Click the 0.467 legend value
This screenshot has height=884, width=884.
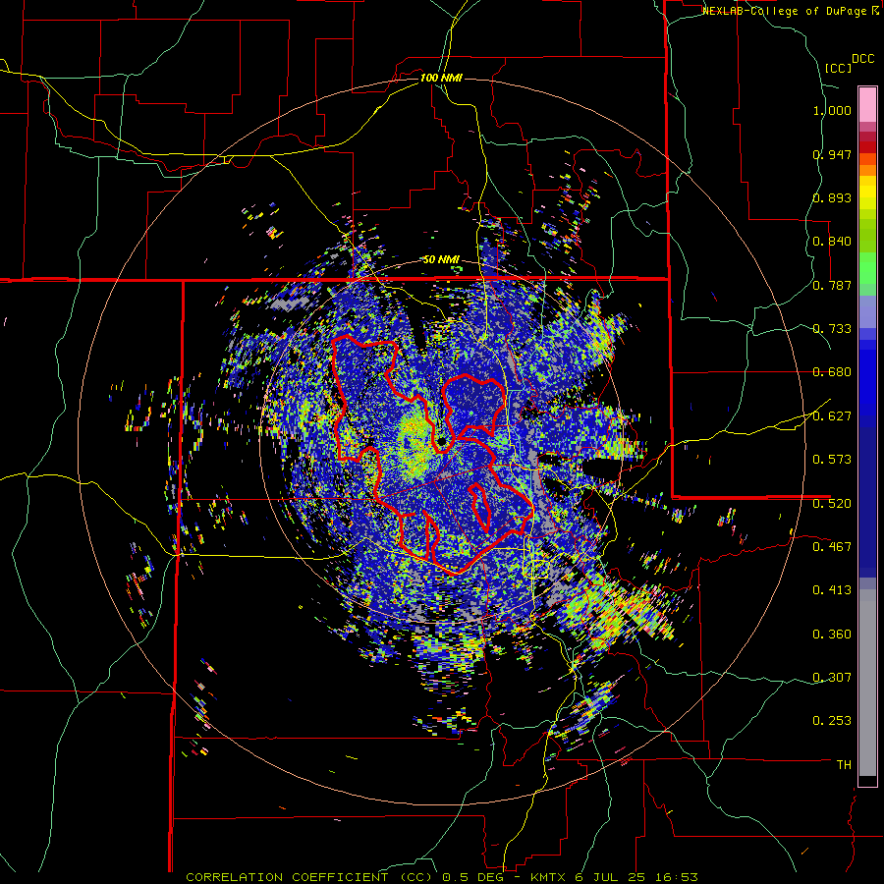pos(832,547)
